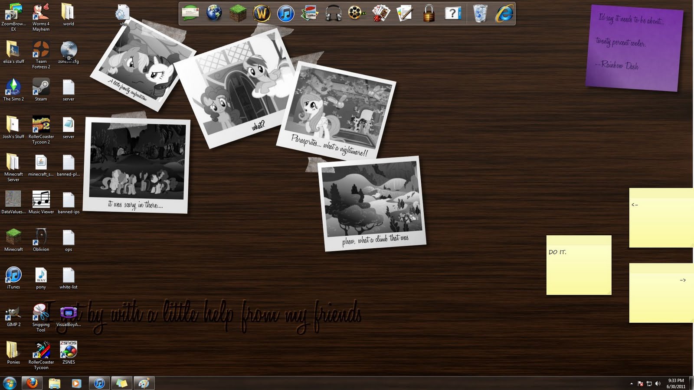Select the first RollerCoaster Tycoon shortcut

click(41, 355)
